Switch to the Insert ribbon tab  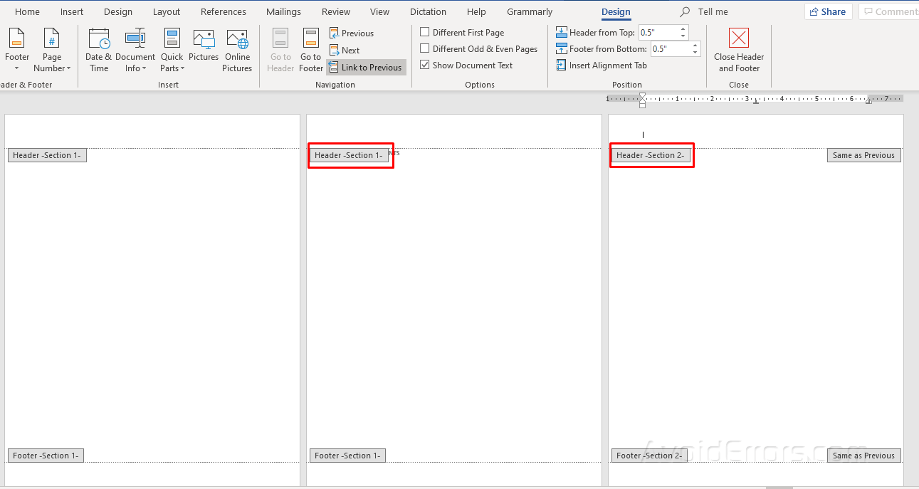(x=71, y=11)
